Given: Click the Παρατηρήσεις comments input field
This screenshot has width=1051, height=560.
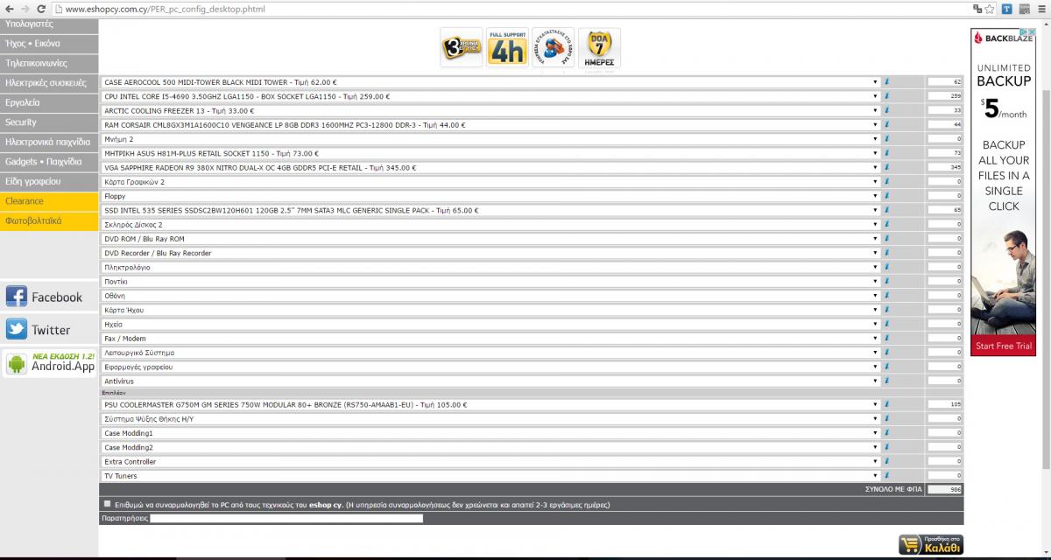Looking at the screenshot, I should pyautogui.click(x=286, y=518).
